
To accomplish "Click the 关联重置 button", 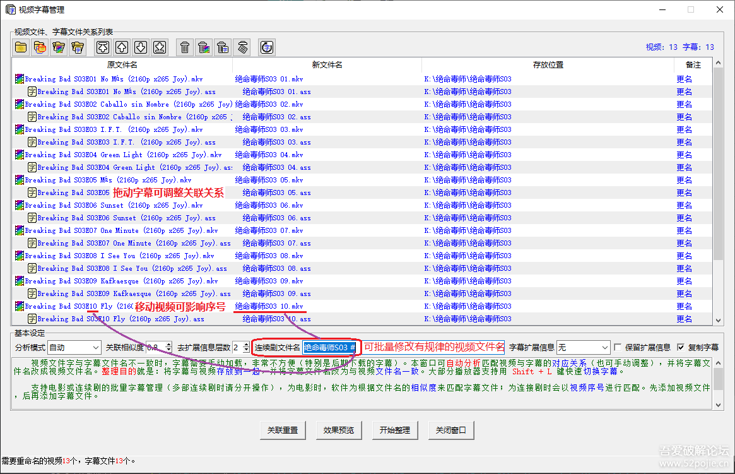I will point(282,430).
